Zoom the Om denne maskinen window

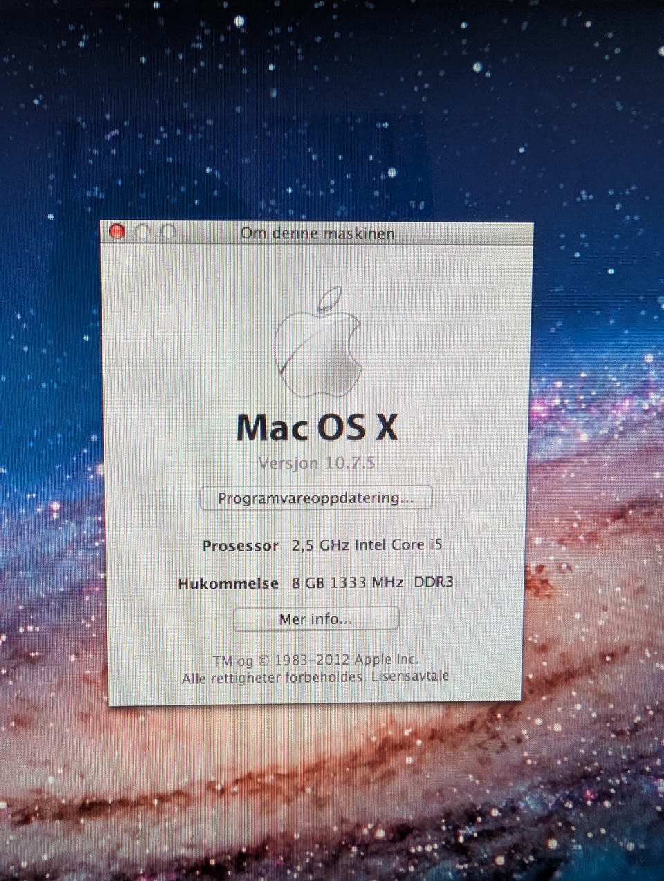pos(168,232)
